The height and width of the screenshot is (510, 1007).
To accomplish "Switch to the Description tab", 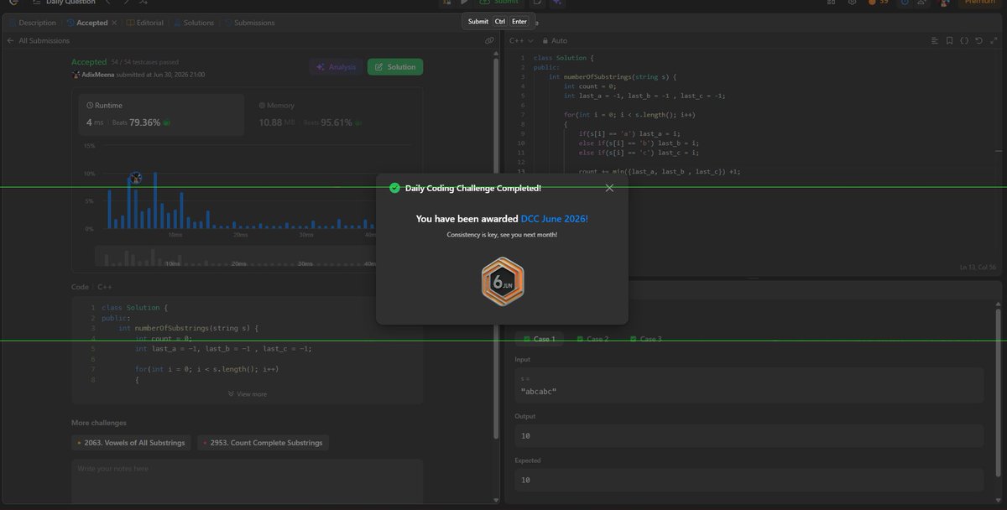I will pyautogui.click(x=32, y=23).
